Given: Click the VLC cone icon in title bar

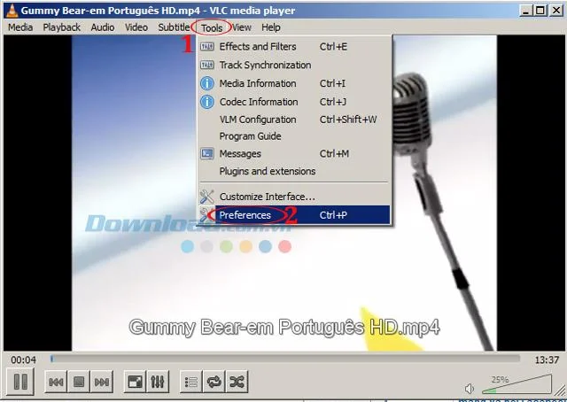Looking at the screenshot, I should tap(12, 10).
